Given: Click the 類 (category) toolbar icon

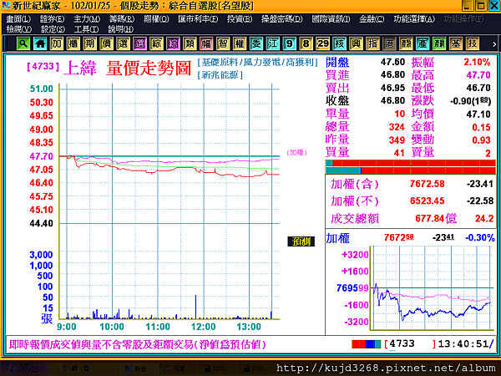Looking at the screenshot, I should coord(190,43).
